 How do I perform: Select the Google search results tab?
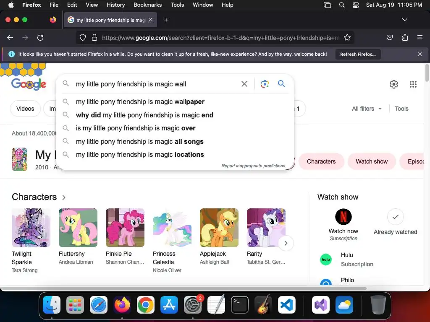110,20
